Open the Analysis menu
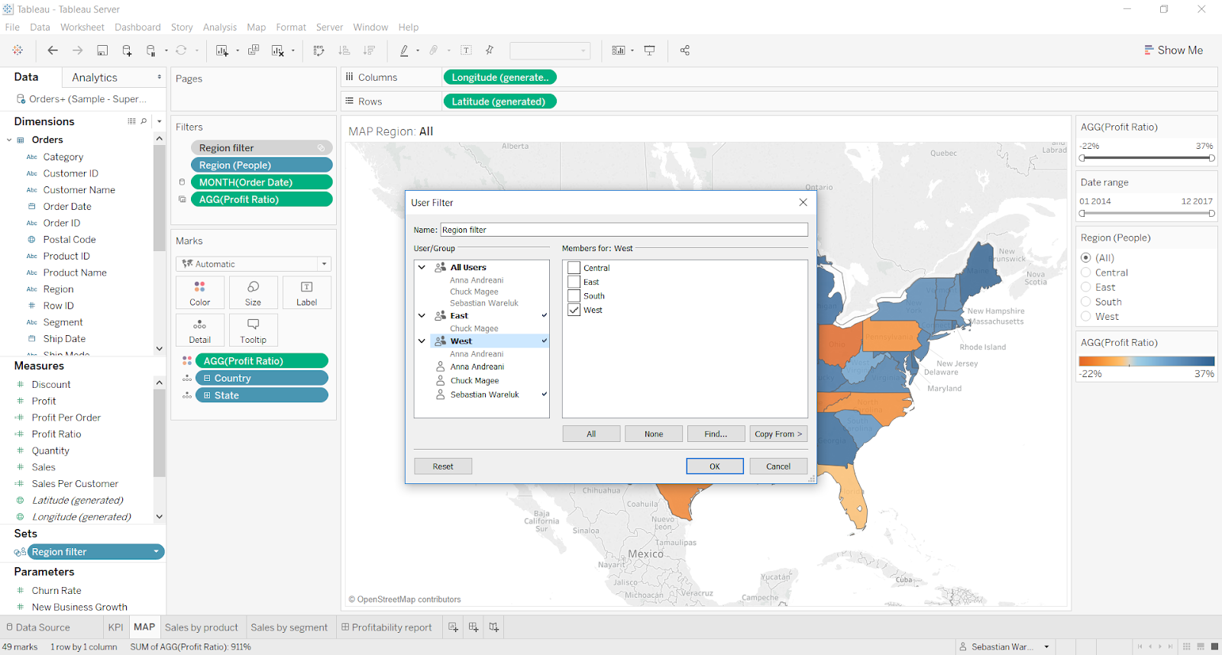The height and width of the screenshot is (655, 1222). [219, 27]
